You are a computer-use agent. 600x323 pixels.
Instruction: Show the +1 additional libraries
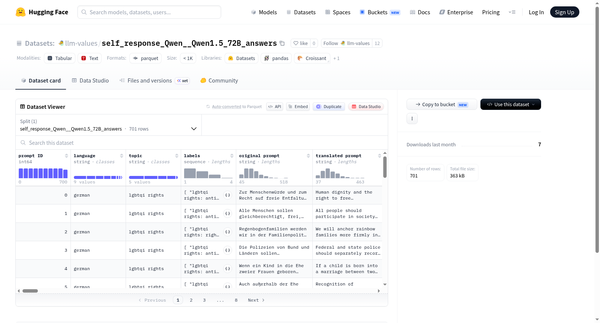tap(336, 59)
